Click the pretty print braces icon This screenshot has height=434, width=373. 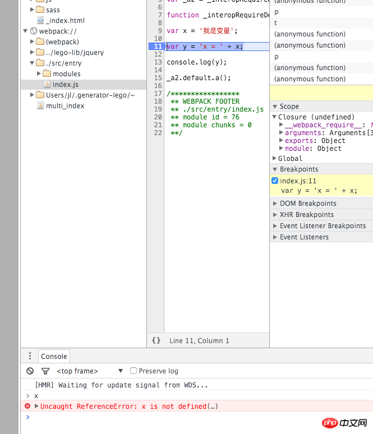pyautogui.click(x=156, y=340)
